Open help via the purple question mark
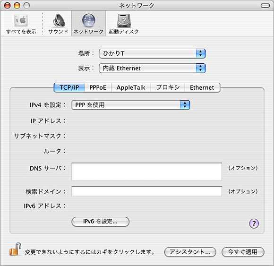The image size is (274, 266). [x=254, y=223]
